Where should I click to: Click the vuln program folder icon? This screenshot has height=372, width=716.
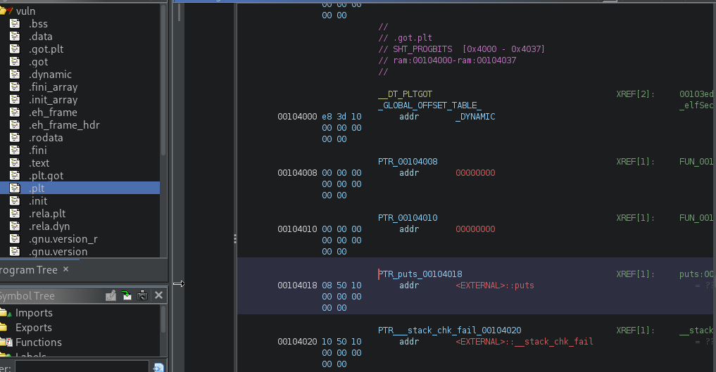point(6,11)
